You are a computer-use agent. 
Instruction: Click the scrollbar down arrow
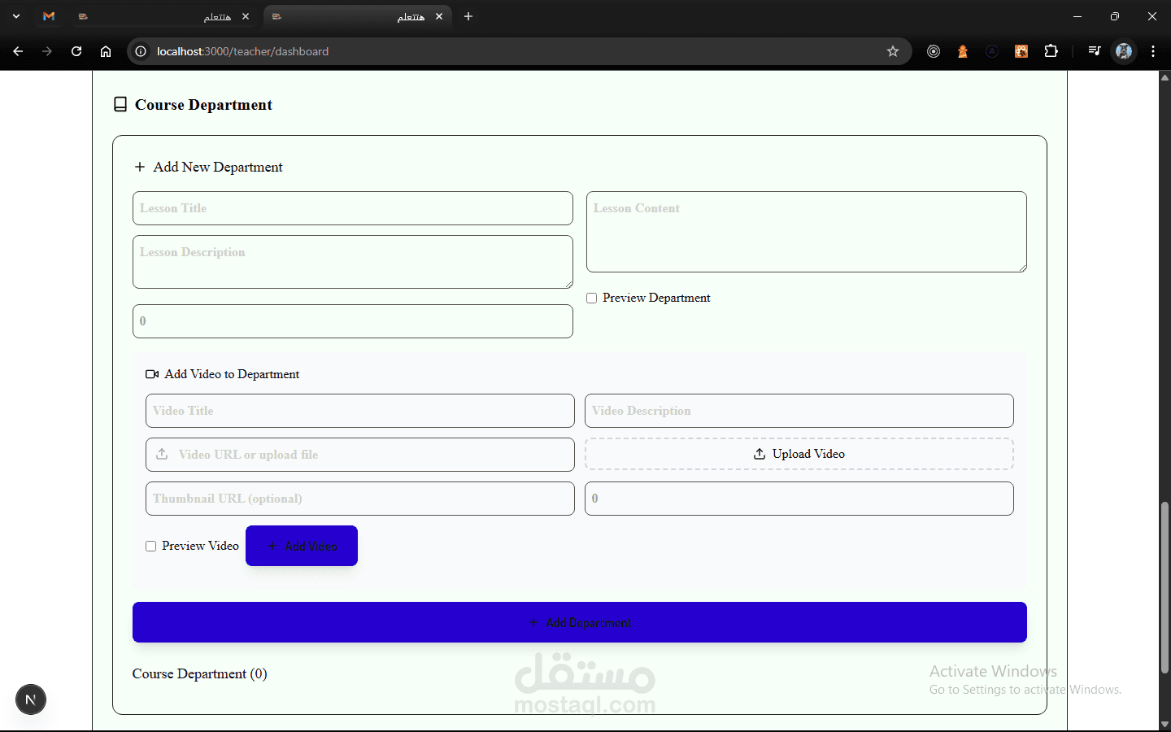1164,724
